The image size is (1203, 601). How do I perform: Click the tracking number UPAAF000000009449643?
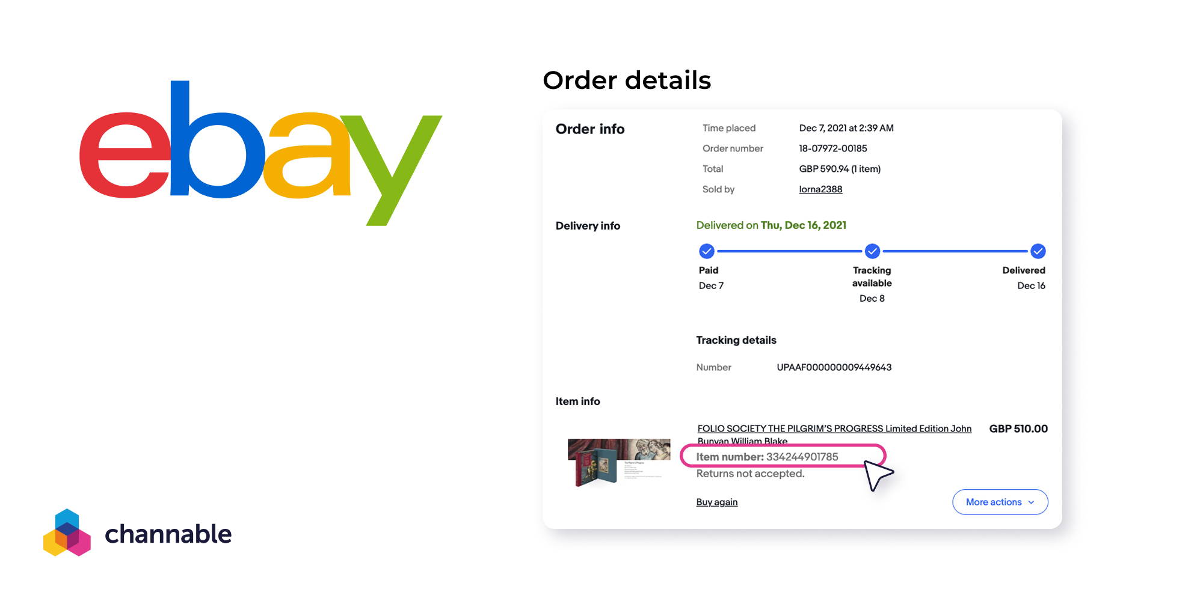[x=834, y=367]
